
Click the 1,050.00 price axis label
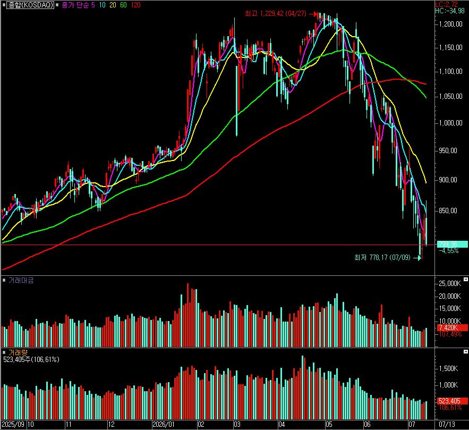tap(451, 96)
